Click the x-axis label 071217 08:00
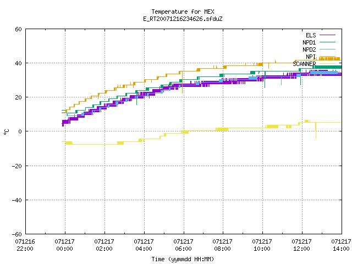The height and width of the screenshot is (264, 352). pyautogui.click(x=222, y=245)
